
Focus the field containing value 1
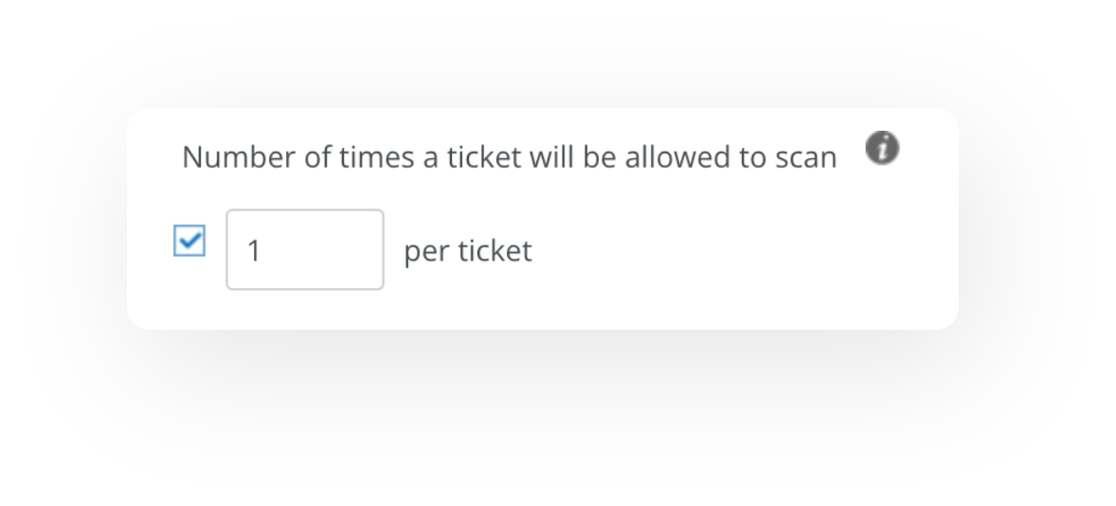coord(304,249)
